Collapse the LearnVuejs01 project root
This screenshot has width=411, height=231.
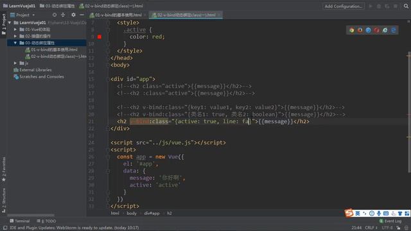[10, 22]
